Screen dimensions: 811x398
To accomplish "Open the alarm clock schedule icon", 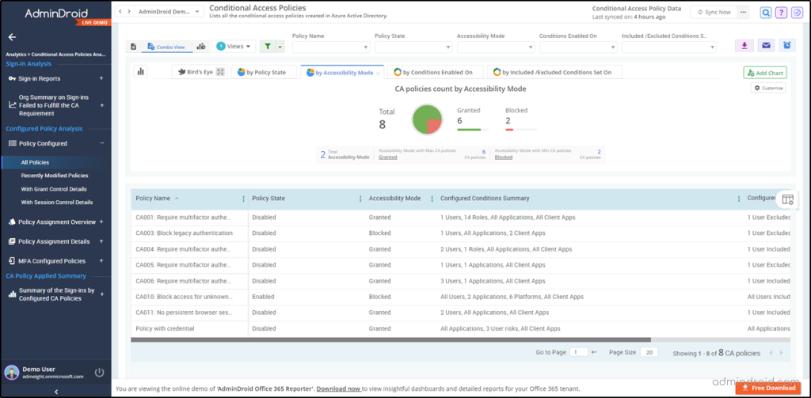I will coord(786,45).
